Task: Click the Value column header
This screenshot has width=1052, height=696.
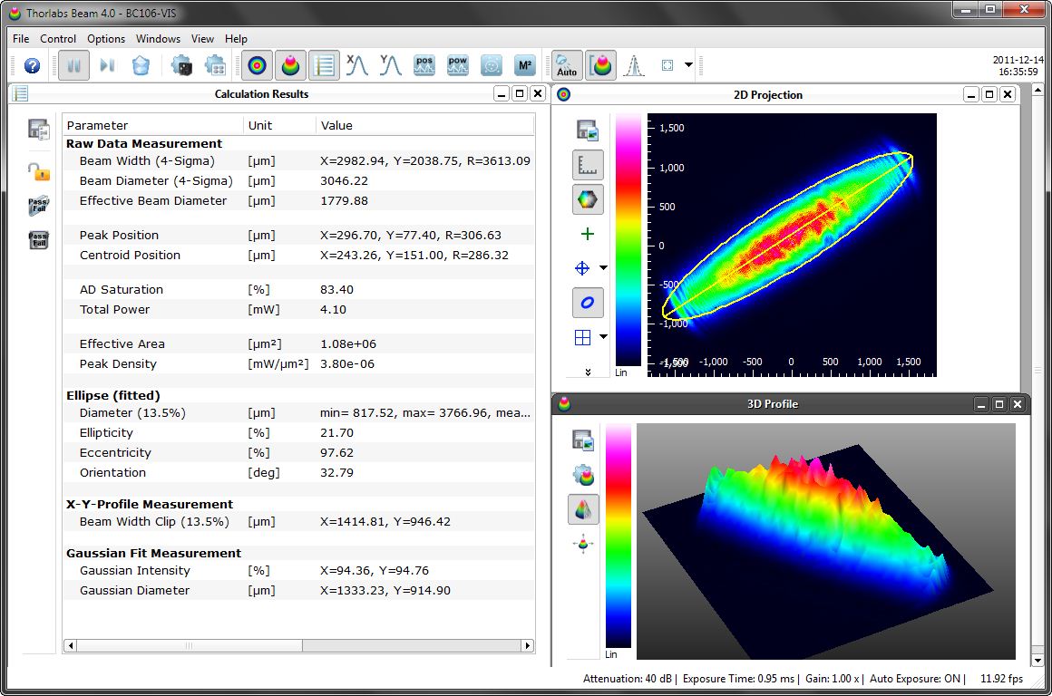Action: click(336, 125)
